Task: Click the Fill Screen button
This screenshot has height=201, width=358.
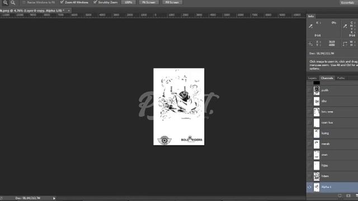Action: tap(172, 2)
